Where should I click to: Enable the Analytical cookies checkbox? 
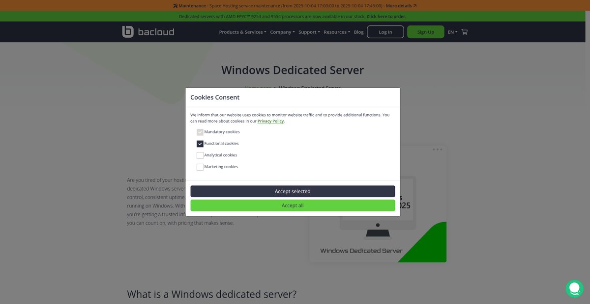click(x=200, y=155)
